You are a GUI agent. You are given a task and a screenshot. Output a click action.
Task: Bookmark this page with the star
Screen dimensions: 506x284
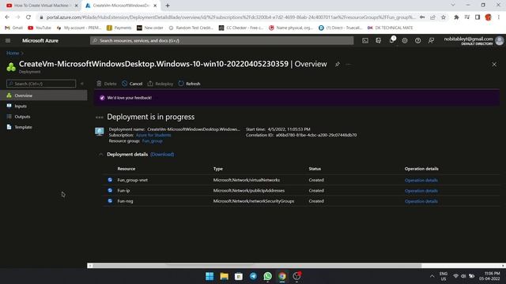(444, 17)
